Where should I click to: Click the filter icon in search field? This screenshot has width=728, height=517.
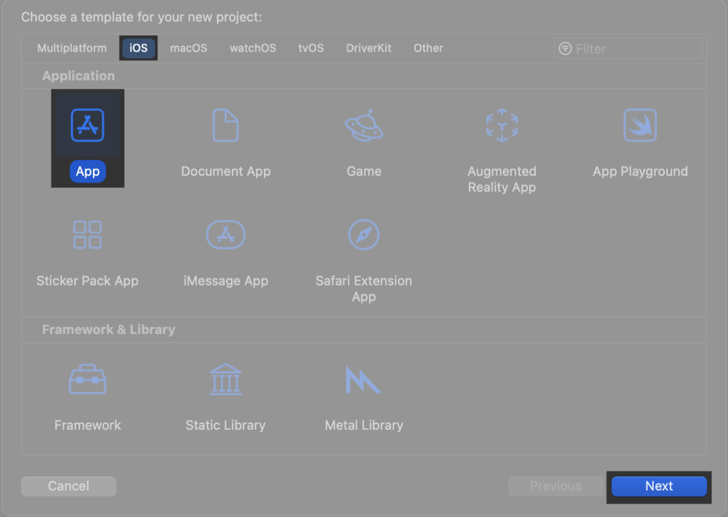(x=565, y=49)
